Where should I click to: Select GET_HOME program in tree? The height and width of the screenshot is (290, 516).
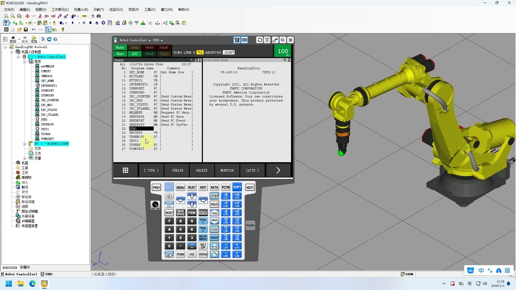(47, 81)
